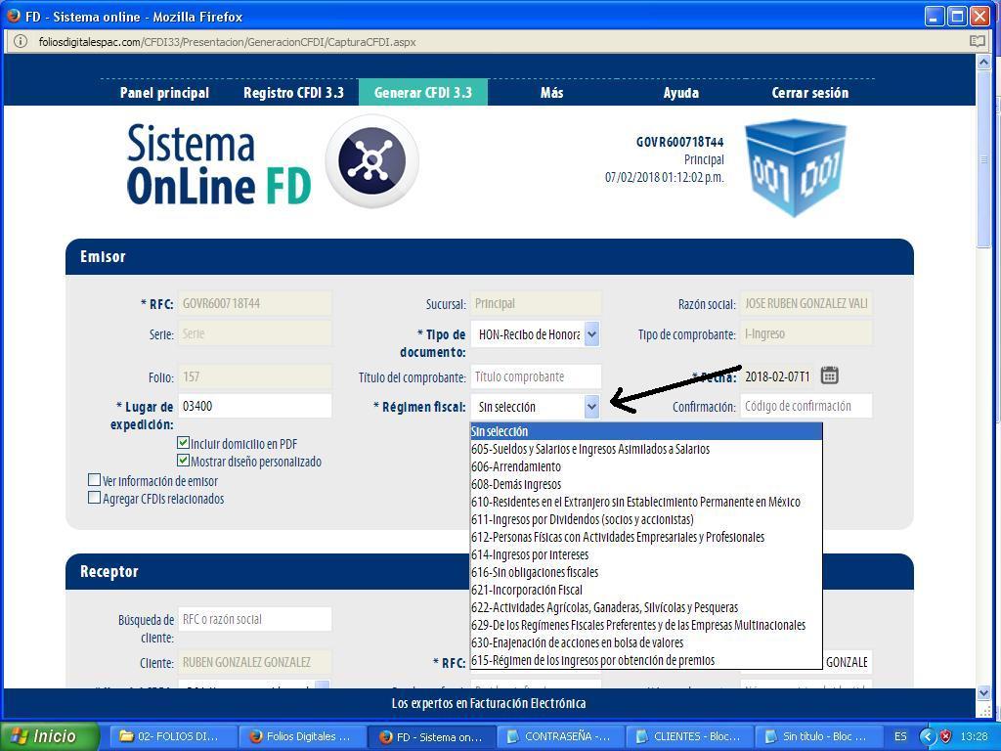
Task: Choose 629-Regímenes Fiscales Preferentes option
Action: click(x=646, y=625)
